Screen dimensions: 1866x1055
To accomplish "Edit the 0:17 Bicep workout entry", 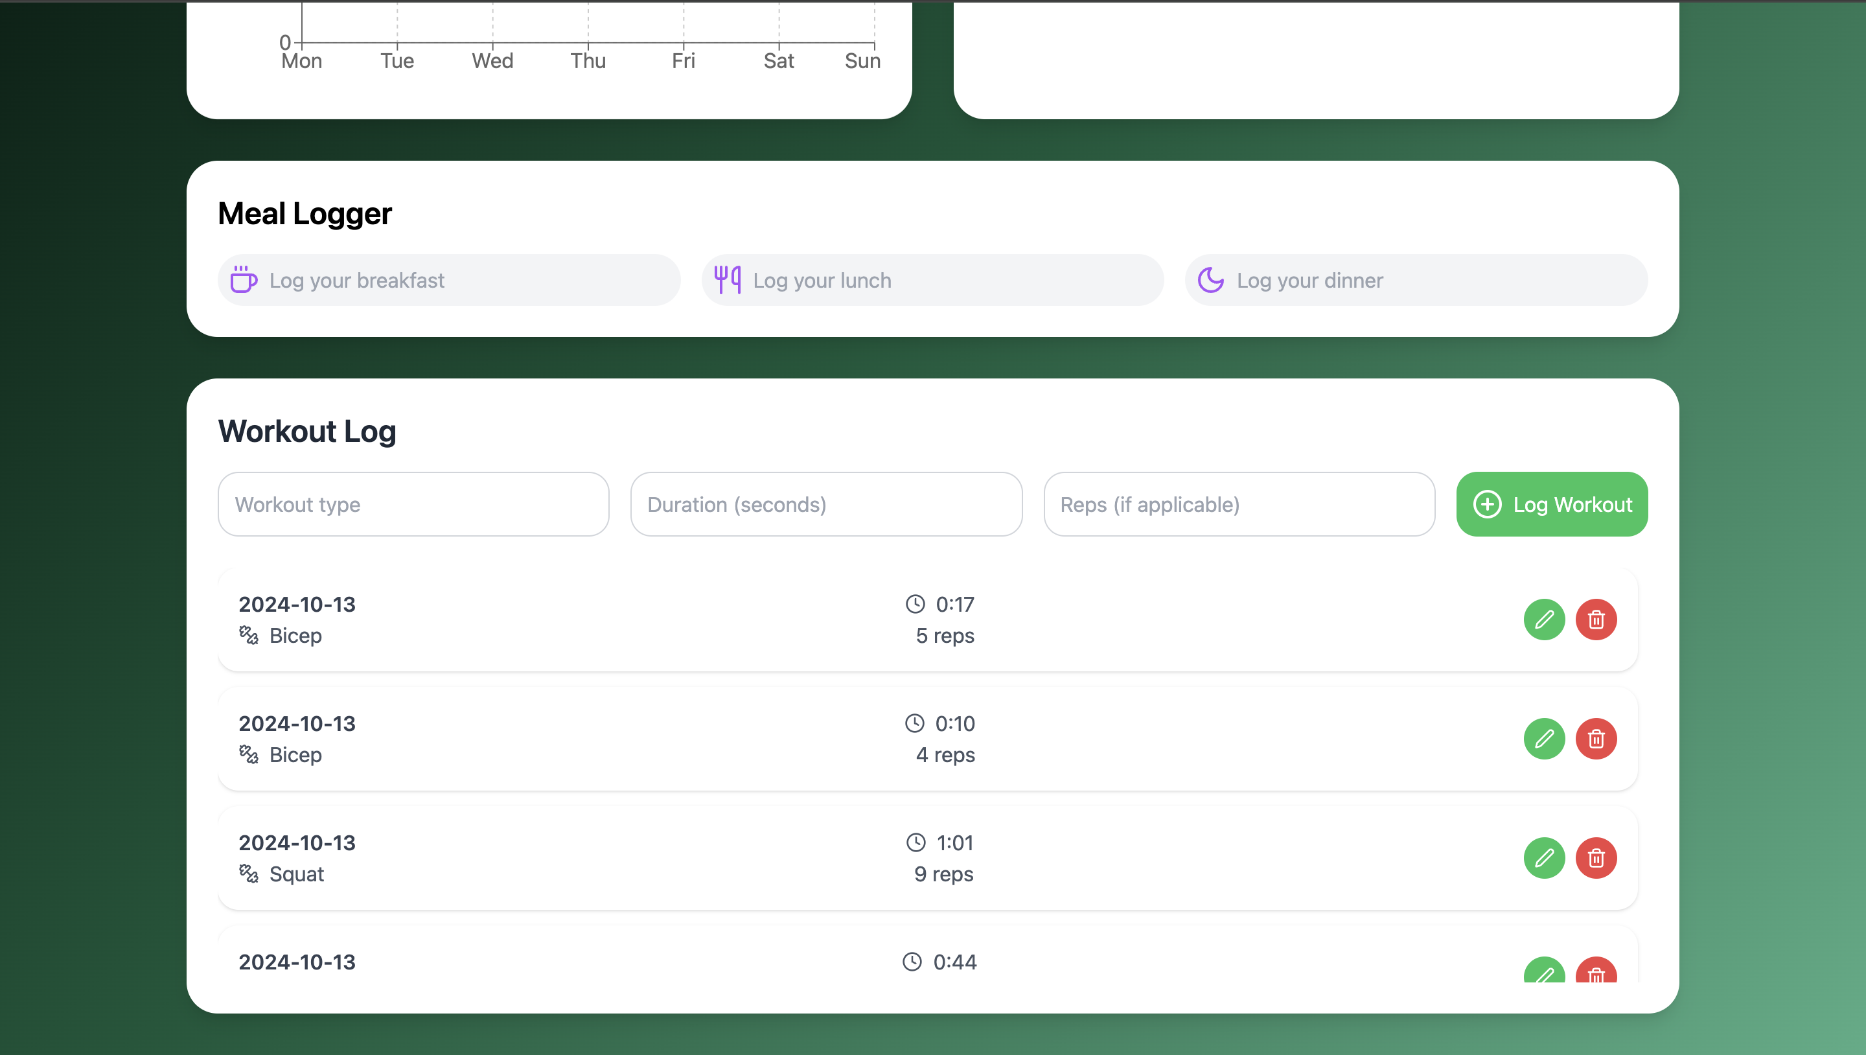I will click(x=1543, y=620).
